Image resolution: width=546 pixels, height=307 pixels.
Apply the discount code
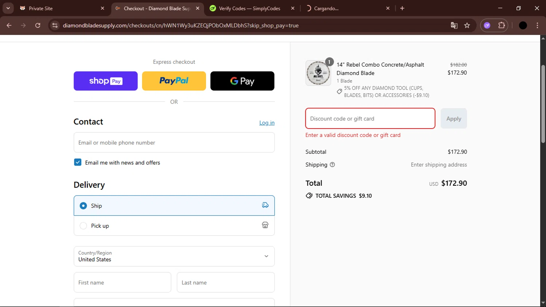454,118
